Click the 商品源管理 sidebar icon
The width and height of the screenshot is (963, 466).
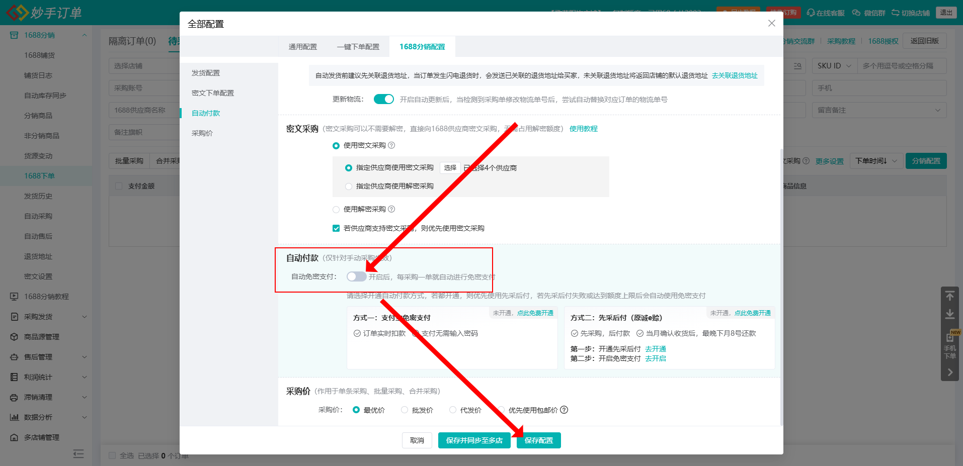[x=14, y=337]
